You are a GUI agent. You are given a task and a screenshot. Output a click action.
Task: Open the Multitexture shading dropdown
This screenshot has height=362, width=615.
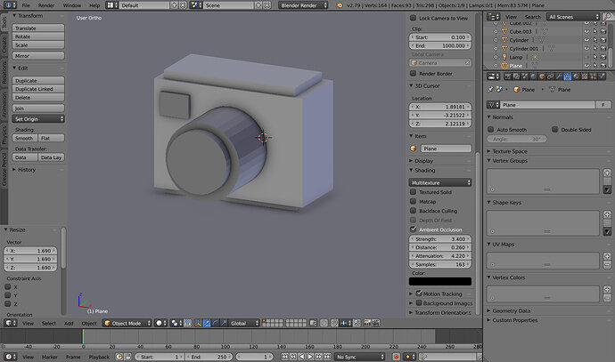(x=440, y=182)
